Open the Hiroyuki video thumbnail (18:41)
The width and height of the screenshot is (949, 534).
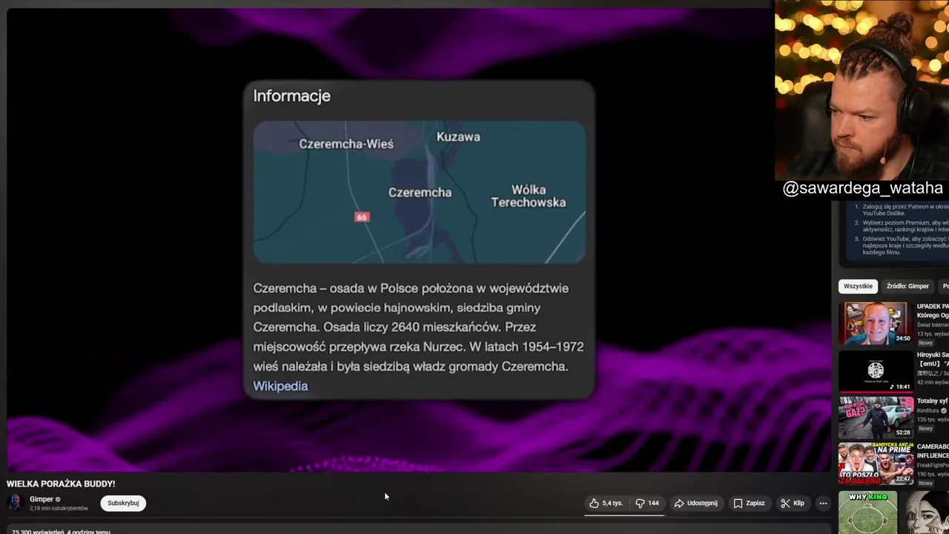[876, 370]
